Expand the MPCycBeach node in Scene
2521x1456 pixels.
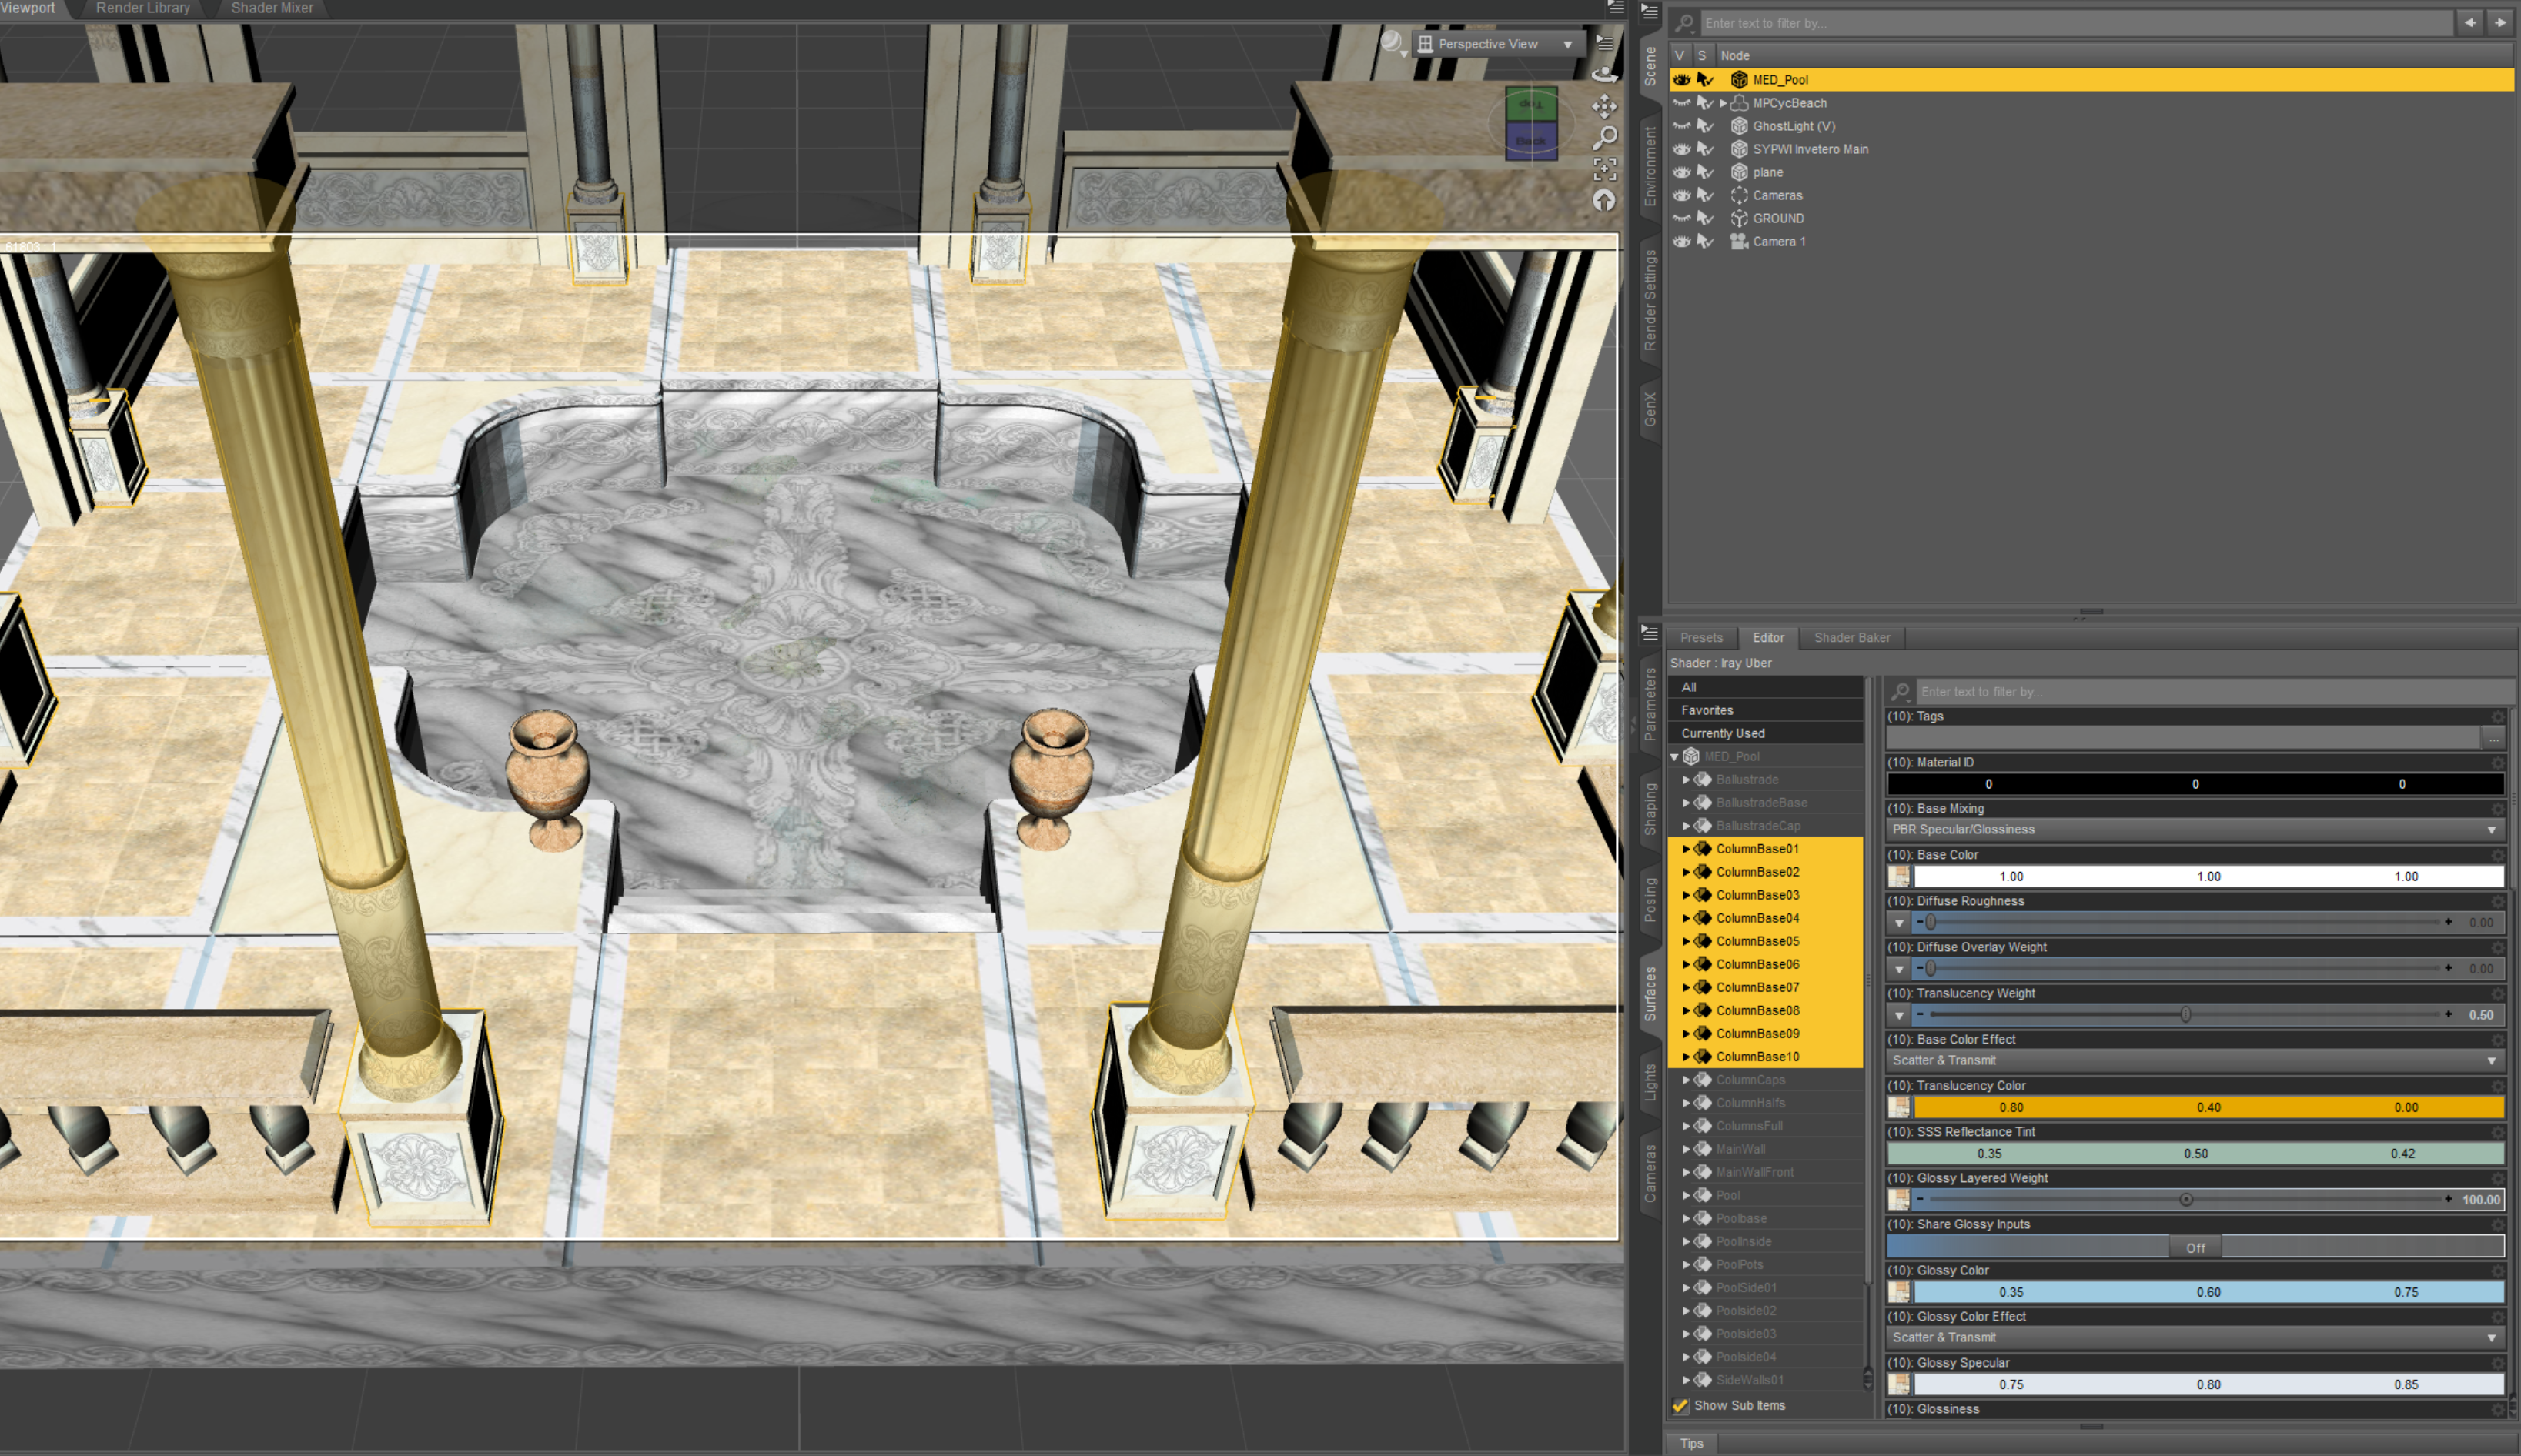pyautogui.click(x=1723, y=103)
